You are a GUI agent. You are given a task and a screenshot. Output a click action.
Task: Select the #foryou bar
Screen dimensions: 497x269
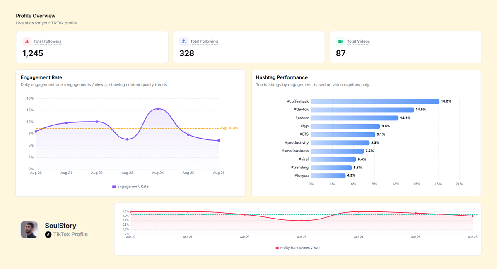click(x=328, y=176)
